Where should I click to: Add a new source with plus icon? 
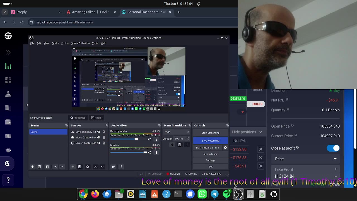pyautogui.click(x=73, y=167)
